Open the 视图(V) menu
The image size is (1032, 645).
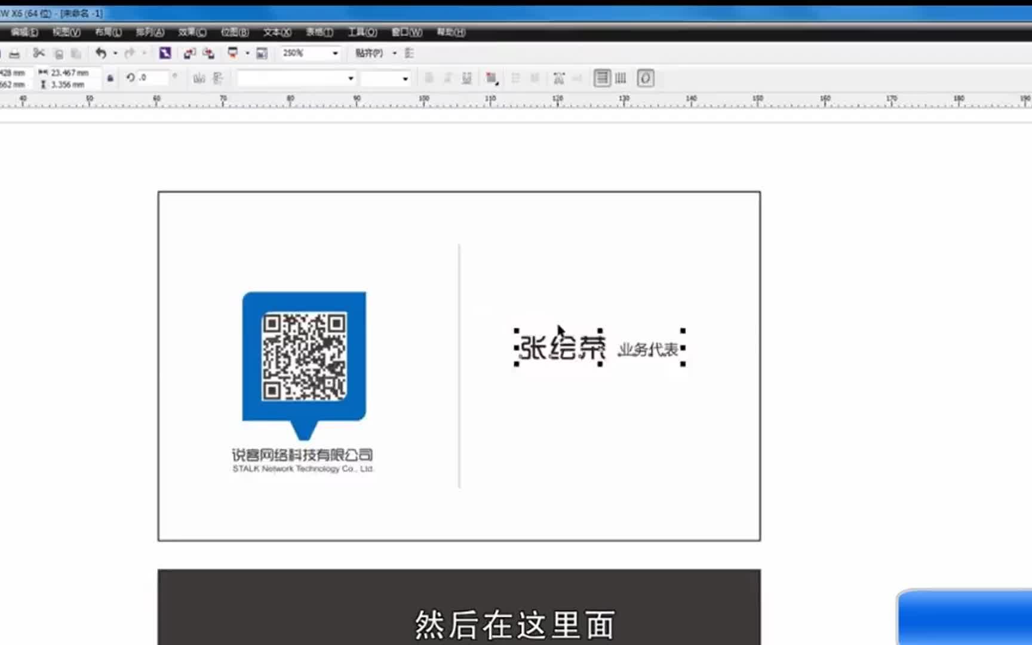[66, 32]
